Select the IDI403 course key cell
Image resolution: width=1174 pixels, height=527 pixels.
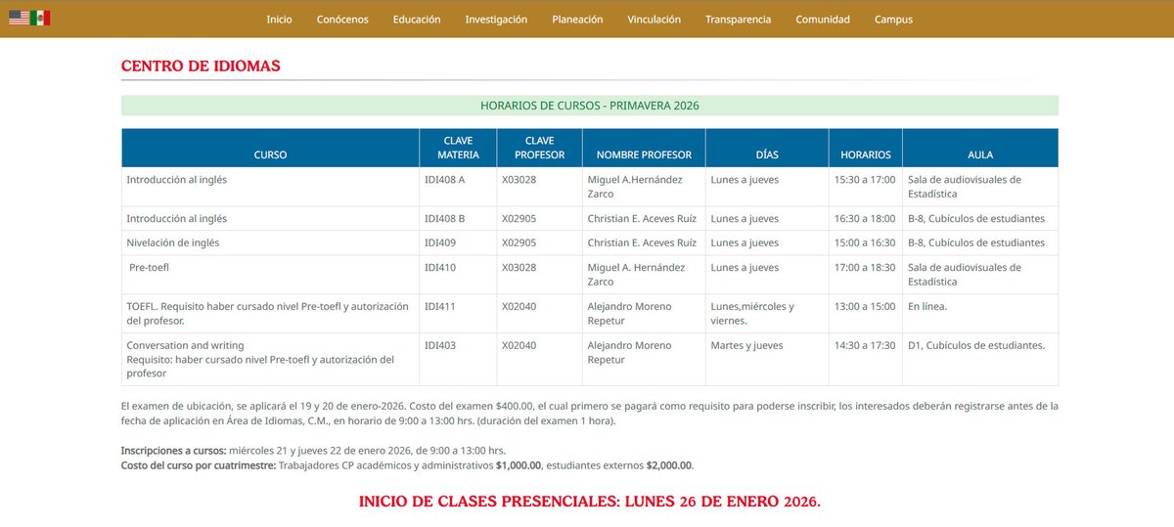(x=458, y=360)
